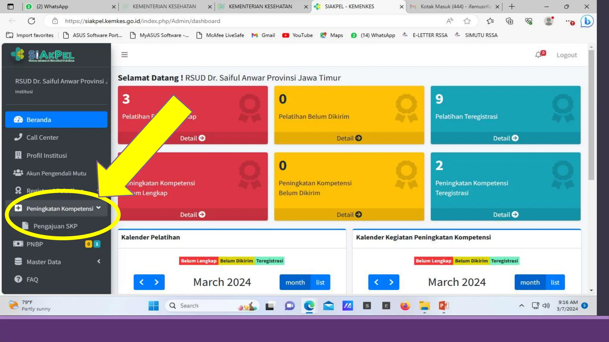Show hidden system tray icons chevron
The image size is (609, 342).
(521, 305)
